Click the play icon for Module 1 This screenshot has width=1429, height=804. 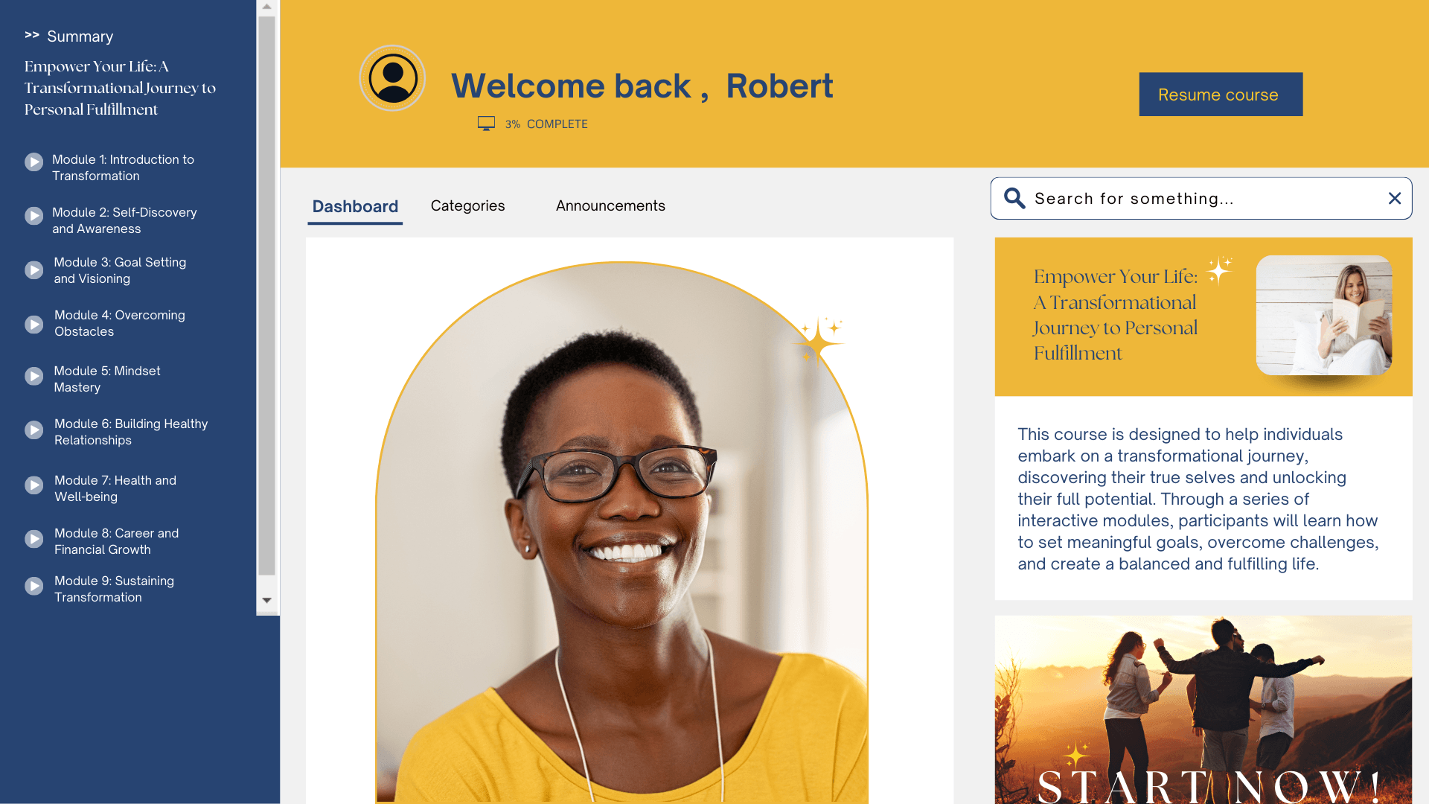(x=34, y=162)
